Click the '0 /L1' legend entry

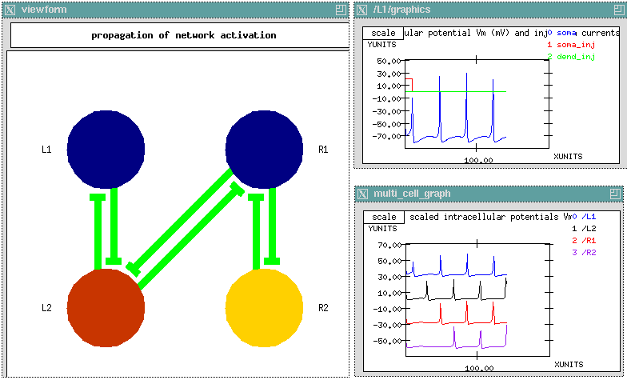[584, 217]
